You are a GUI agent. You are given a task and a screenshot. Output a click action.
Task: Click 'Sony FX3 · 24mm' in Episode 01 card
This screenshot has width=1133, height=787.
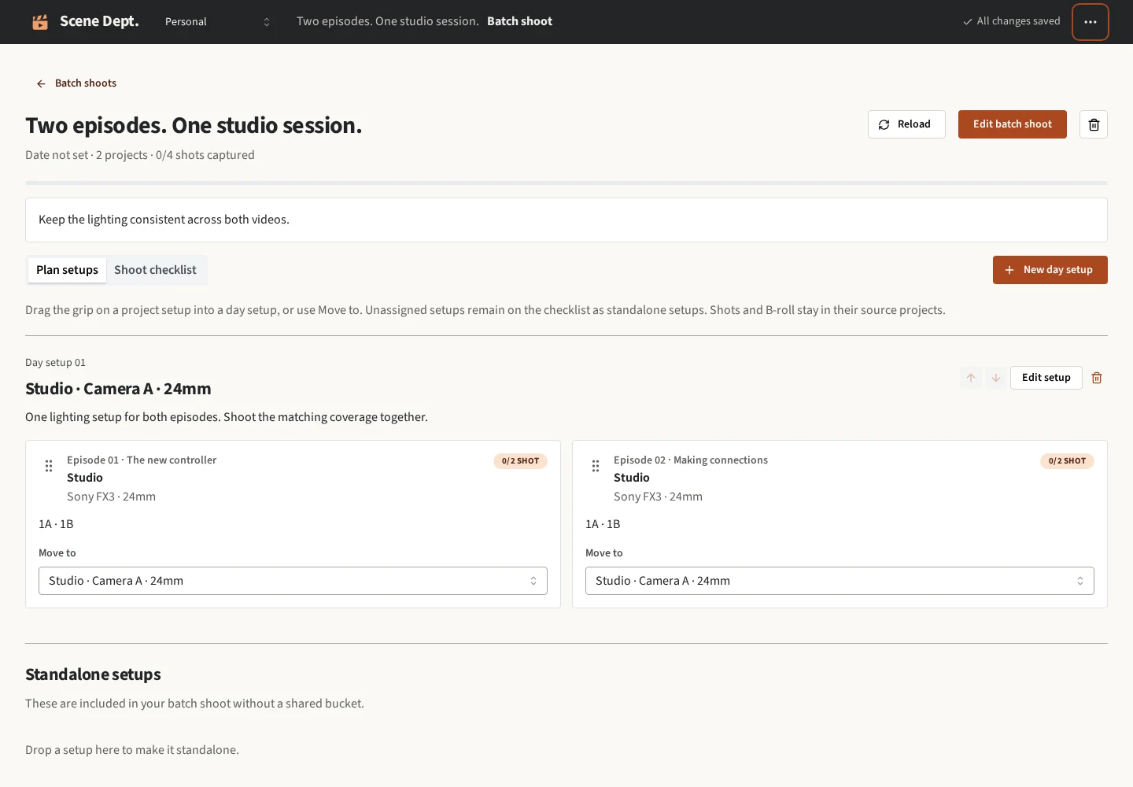point(111,497)
